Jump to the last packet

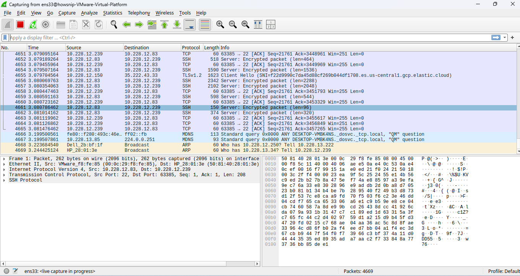click(177, 25)
